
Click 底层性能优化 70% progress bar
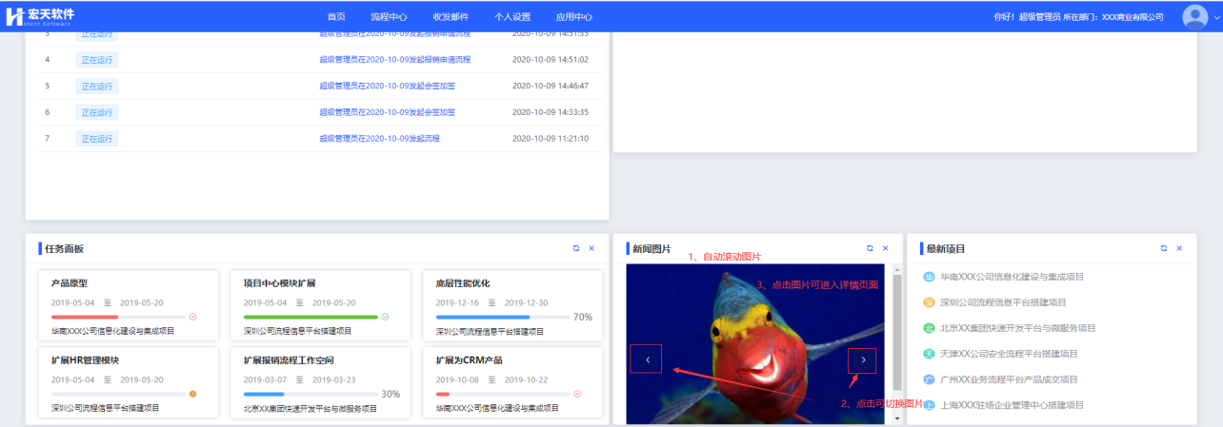click(502, 317)
